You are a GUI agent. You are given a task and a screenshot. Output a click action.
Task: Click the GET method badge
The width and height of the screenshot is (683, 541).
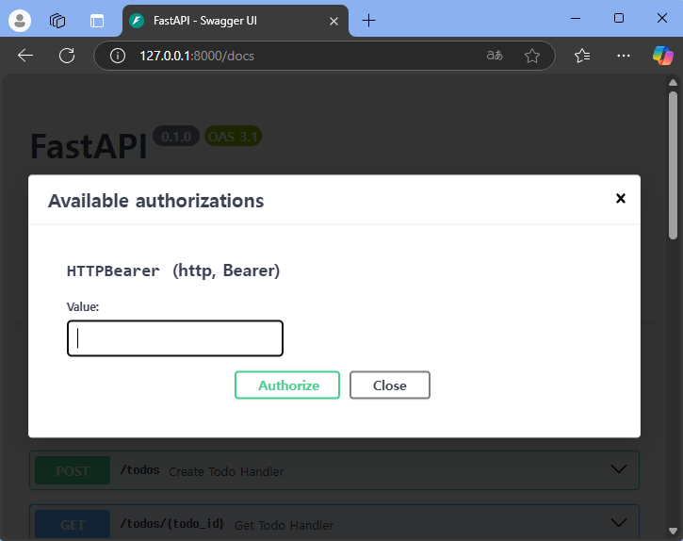pos(73,524)
